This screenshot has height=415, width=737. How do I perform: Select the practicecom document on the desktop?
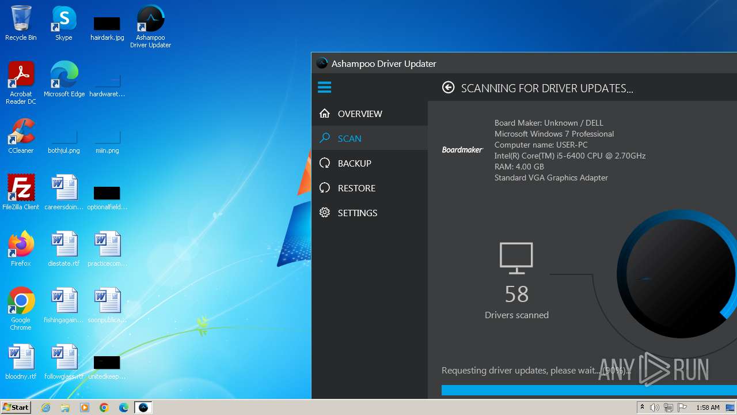(x=107, y=250)
